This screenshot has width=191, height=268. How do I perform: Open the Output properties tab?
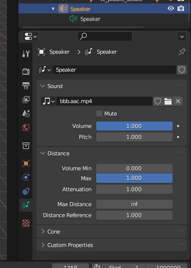tap(26, 86)
